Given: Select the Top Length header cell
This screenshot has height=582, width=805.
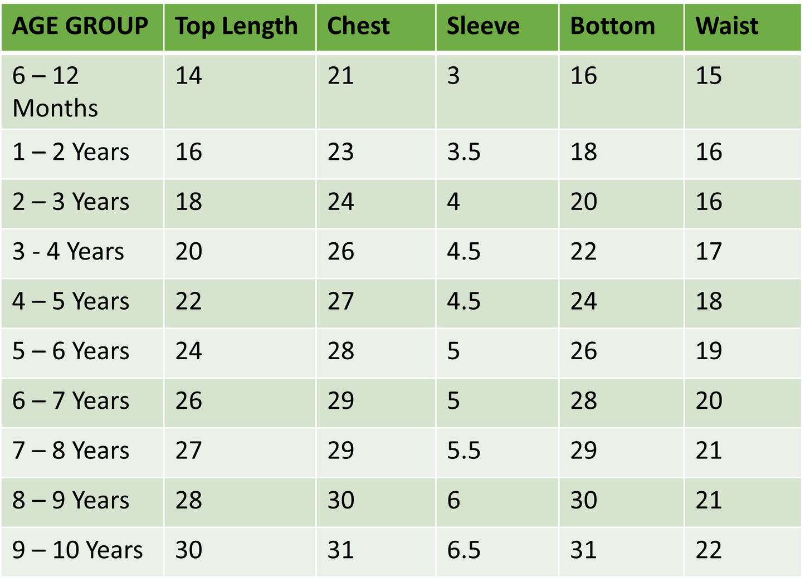Looking at the screenshot, I should [x=236, y=26].
